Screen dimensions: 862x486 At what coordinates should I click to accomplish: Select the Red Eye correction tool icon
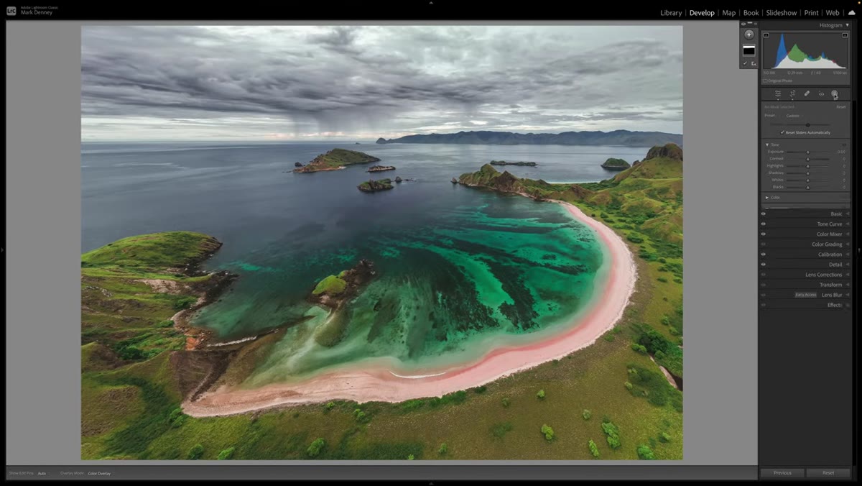click(821, 93)
